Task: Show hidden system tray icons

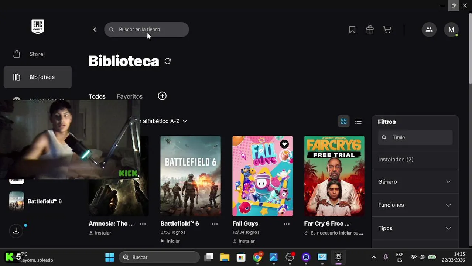Action: click(374, 257)
